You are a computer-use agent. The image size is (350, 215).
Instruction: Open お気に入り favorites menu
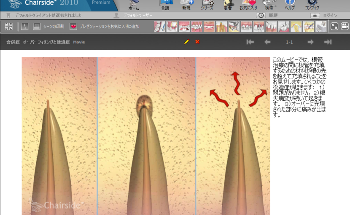click(248, 5)
